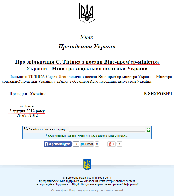The image size is (174, 196).
Task: Click the Tweet button
Action: coord(87,144)
